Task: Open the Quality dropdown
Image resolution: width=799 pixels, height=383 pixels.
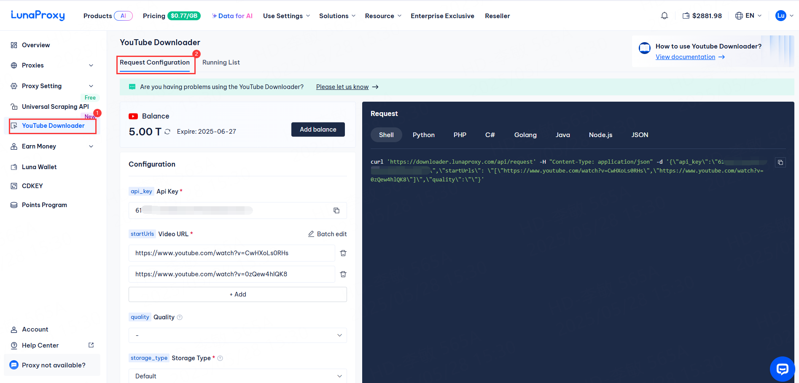Action: tap(237, 335)
